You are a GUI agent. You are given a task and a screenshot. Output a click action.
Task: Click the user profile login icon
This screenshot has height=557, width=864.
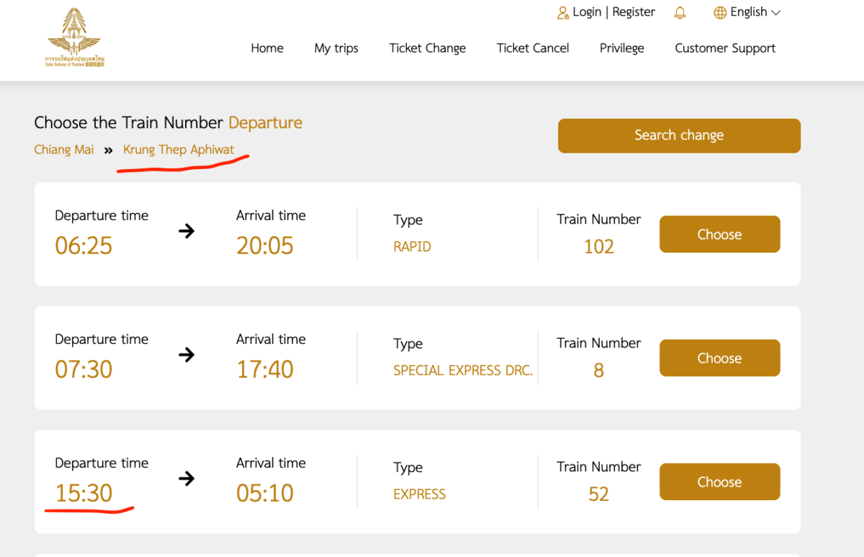(x=563, y=13)
